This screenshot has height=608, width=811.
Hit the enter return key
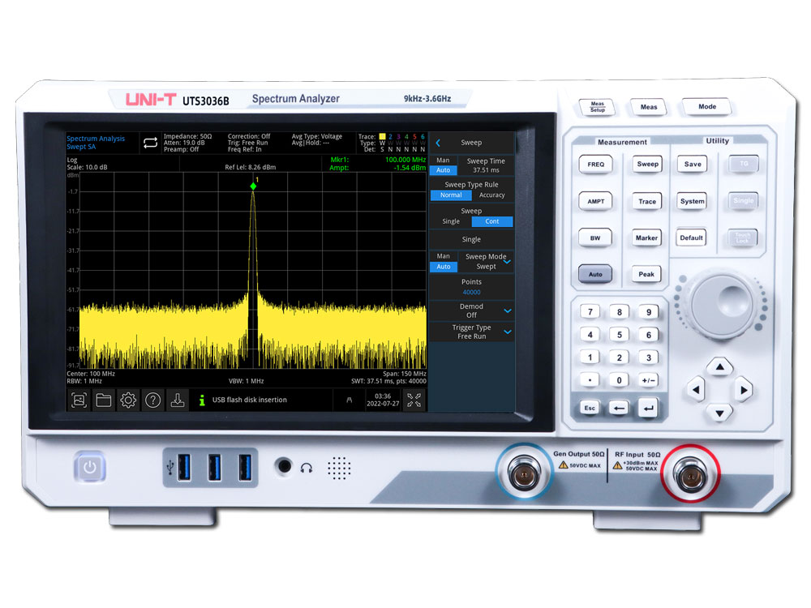point(647,408)
